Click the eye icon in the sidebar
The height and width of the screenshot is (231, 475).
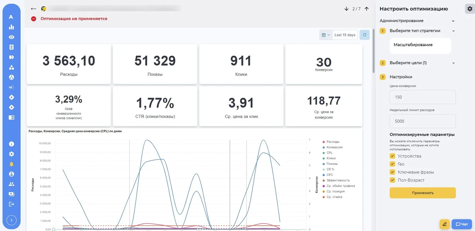[11, 37]
